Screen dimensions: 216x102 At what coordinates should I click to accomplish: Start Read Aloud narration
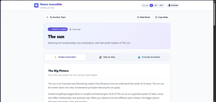point(143,17)
